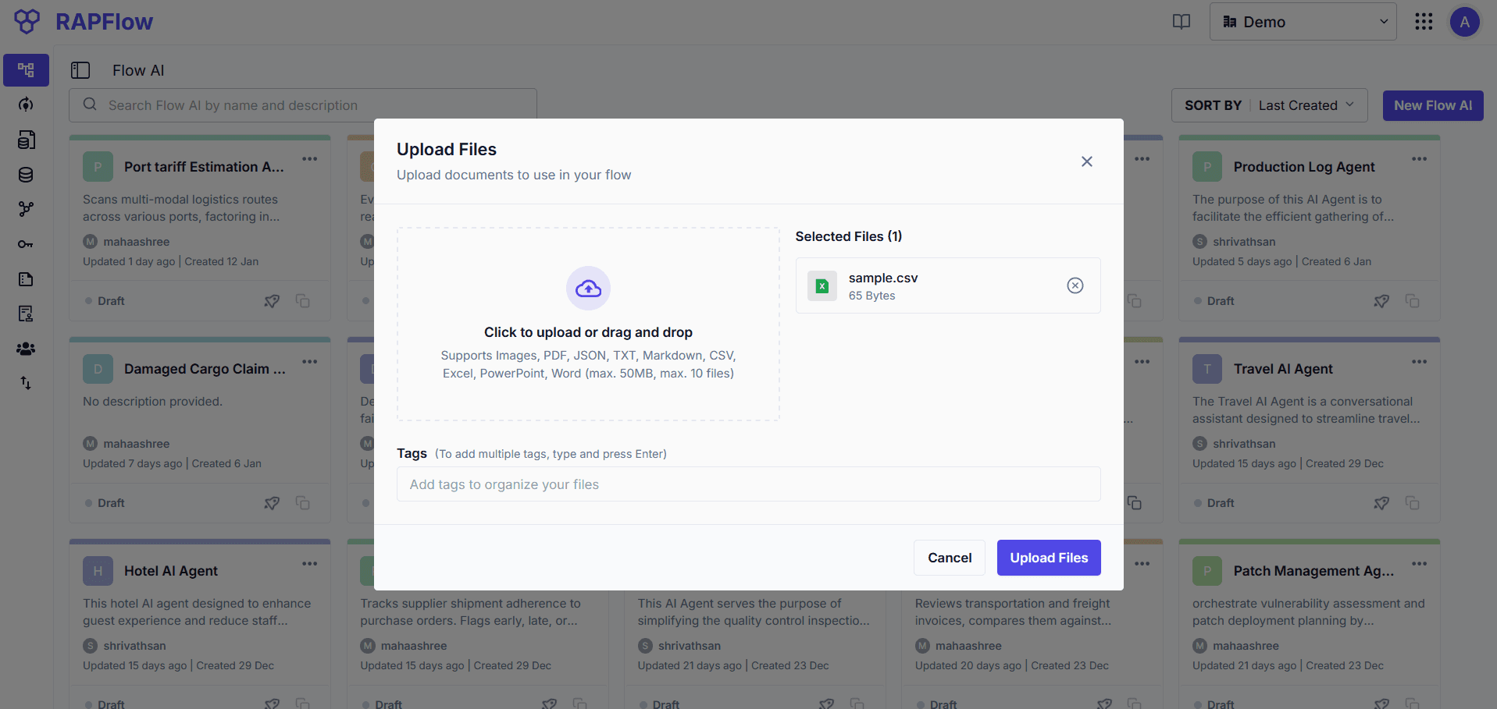
Task: Open options menu on Production Log Agent card
Action: click(1419, 158)
